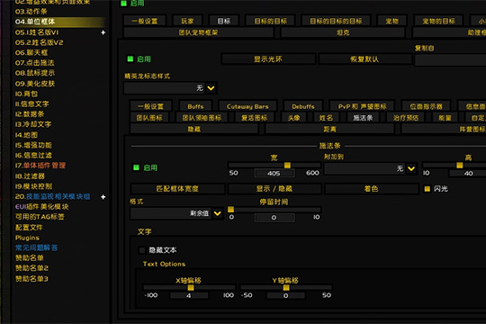Viewport: 486px width, 324px height.
Task: Click the 停留时间 value field
Action: pyautogui.click(x=274, y=218)
